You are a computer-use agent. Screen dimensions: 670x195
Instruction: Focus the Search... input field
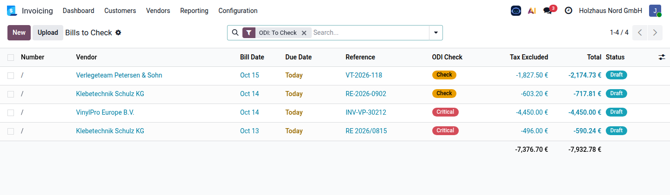click(x=370, y=32)
